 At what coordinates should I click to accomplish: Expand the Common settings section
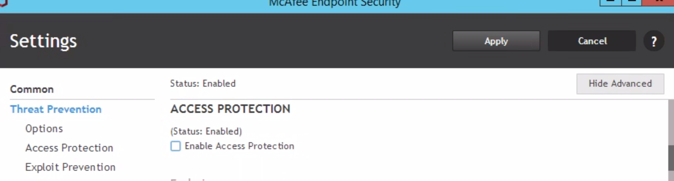(32, 89)
